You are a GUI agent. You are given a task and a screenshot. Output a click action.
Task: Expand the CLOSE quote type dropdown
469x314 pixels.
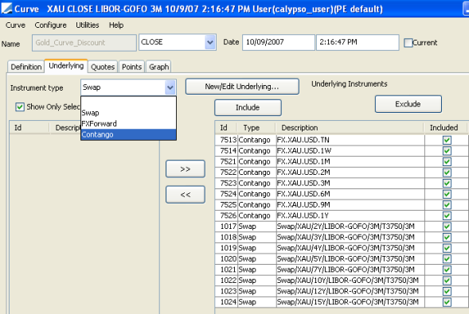tap(210, 42)
